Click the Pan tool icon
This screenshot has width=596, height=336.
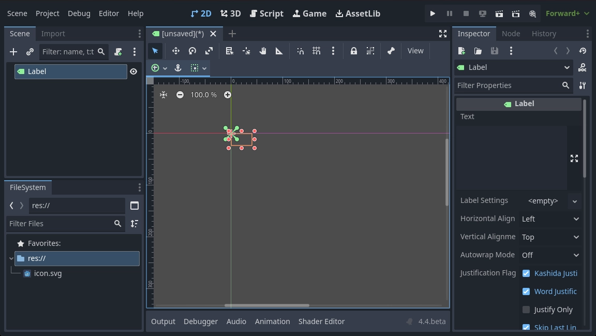pos(262,51)
